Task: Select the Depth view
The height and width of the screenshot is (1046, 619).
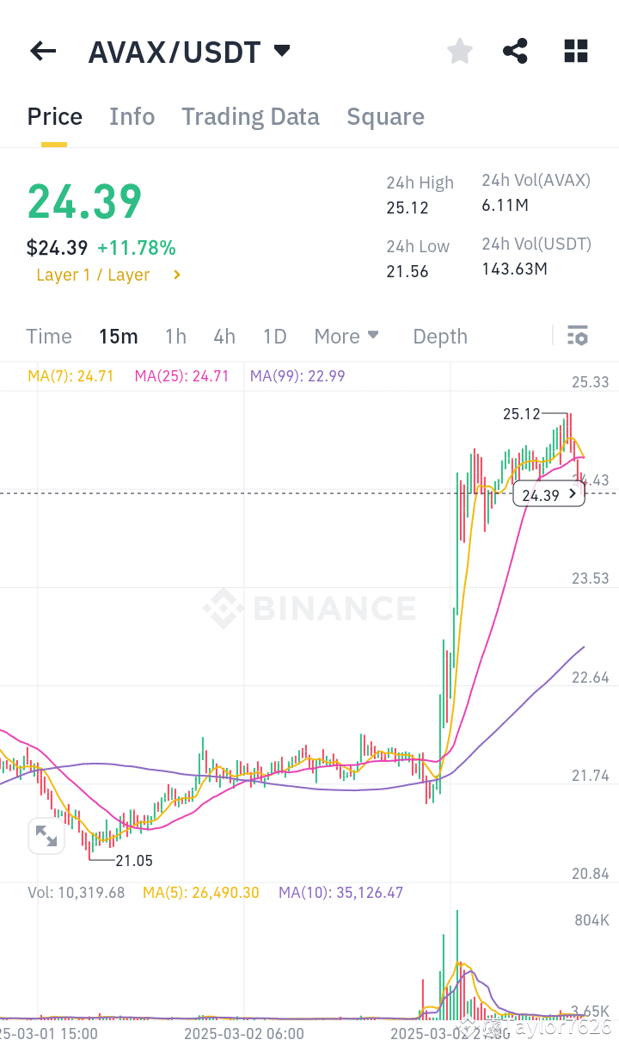Action: 439,336
